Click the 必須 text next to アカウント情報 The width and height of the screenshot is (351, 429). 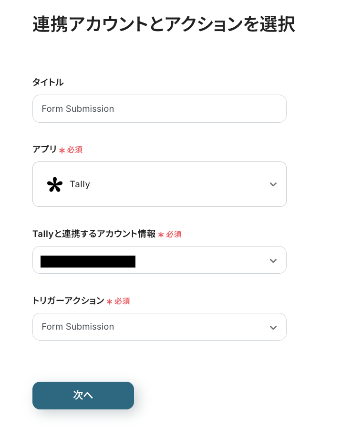click(174, 234)
